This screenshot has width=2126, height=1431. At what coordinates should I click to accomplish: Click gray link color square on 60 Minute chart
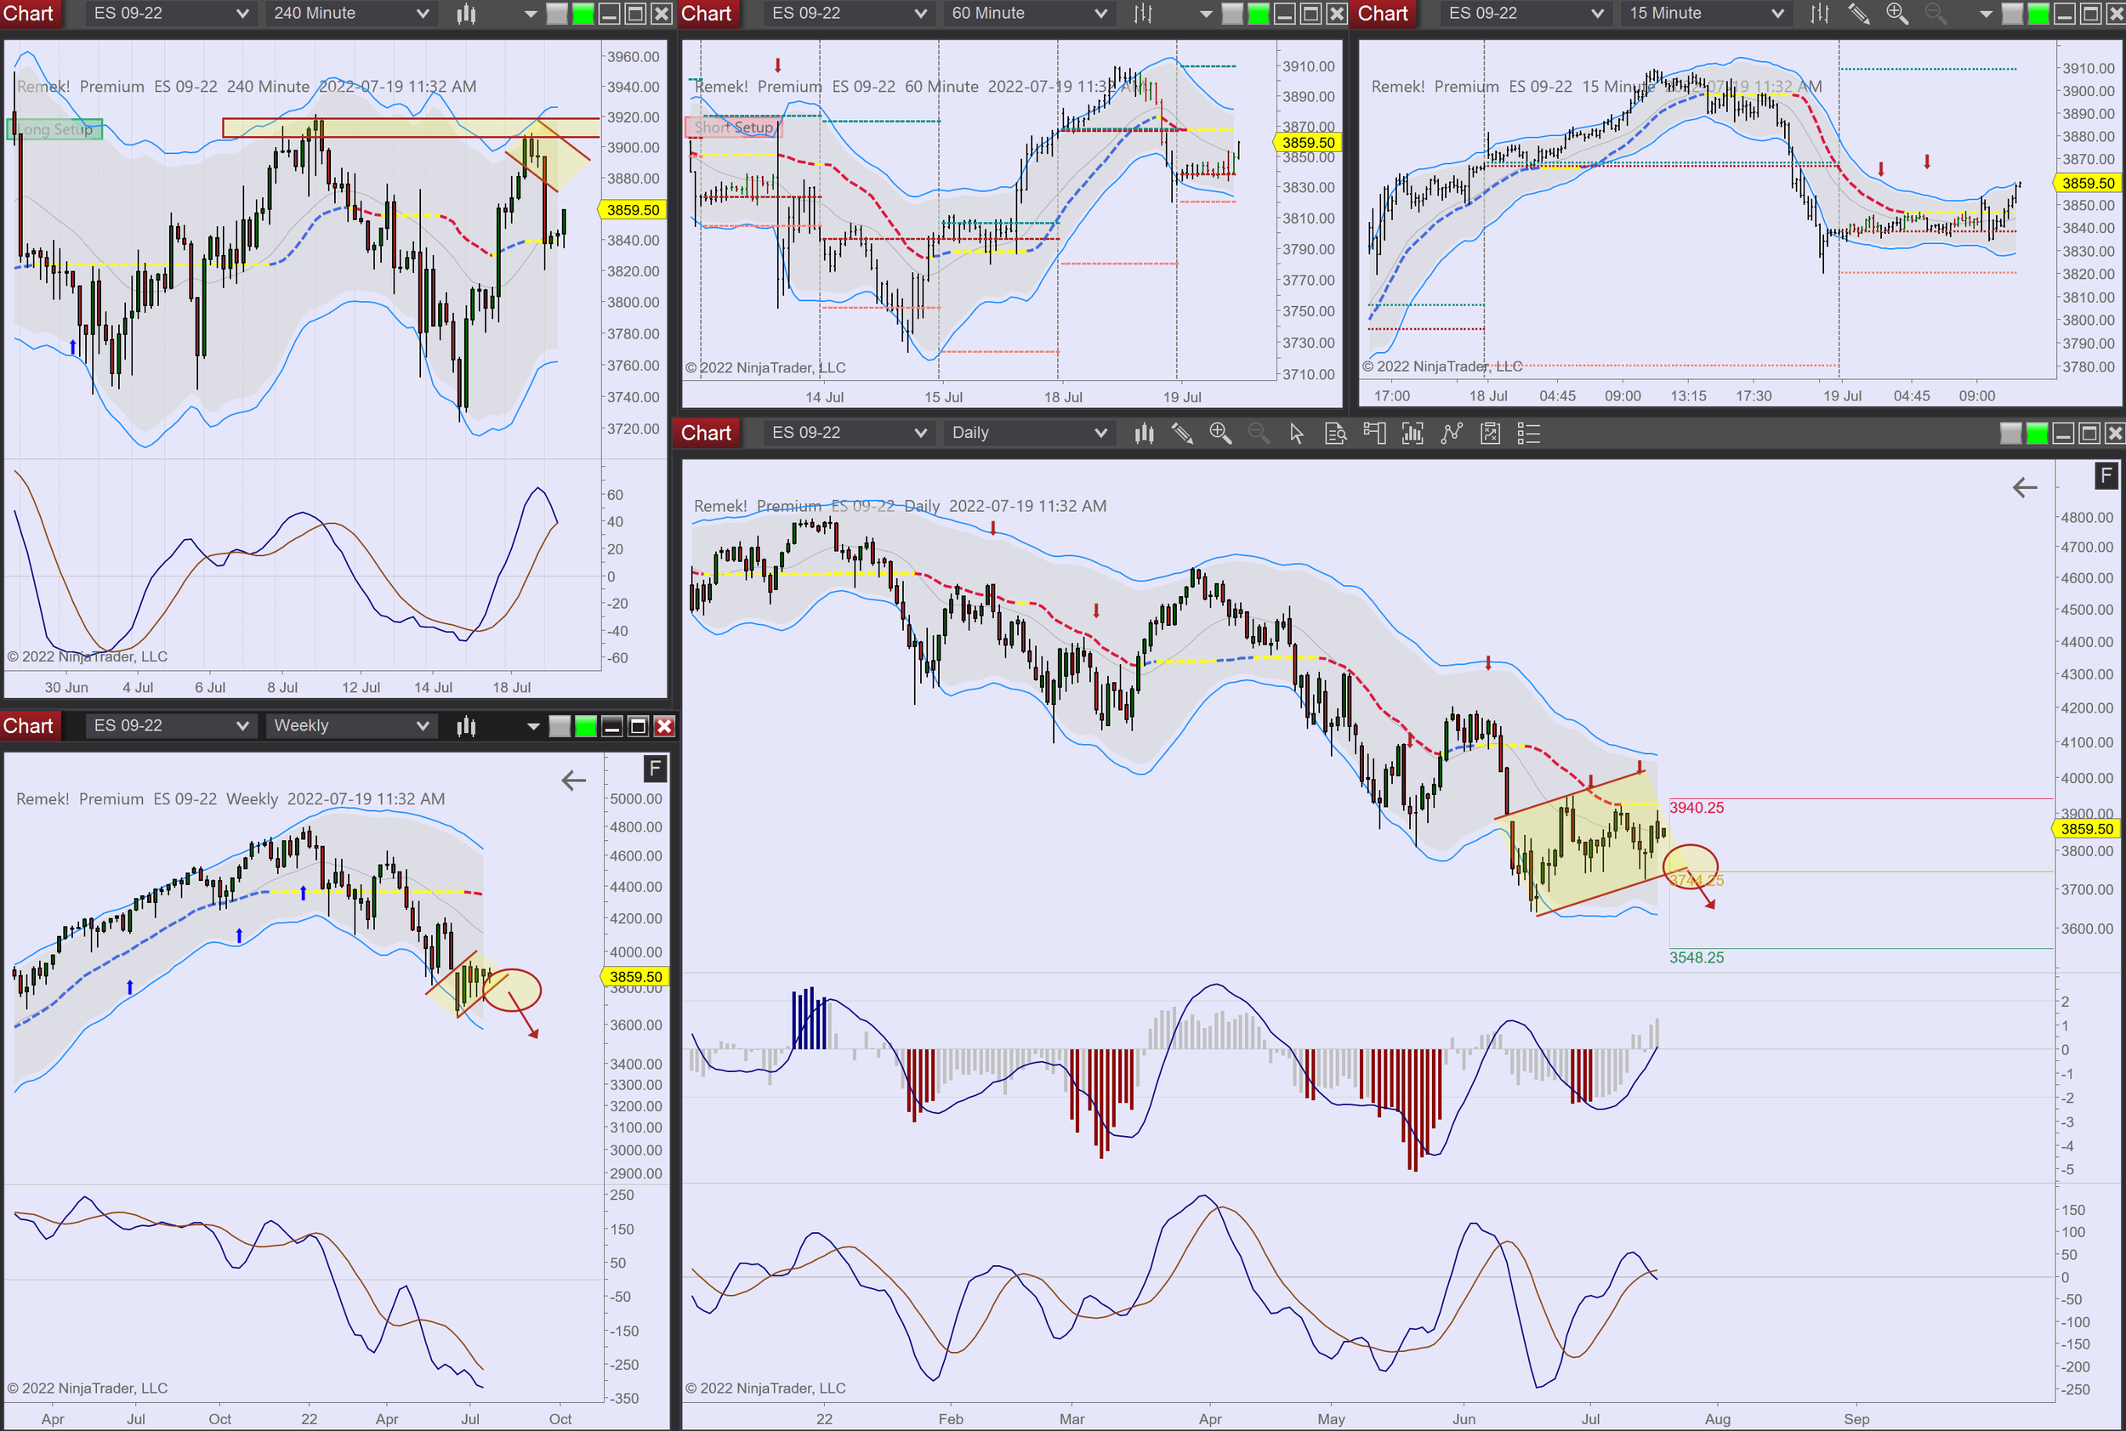coord(1232,14)
